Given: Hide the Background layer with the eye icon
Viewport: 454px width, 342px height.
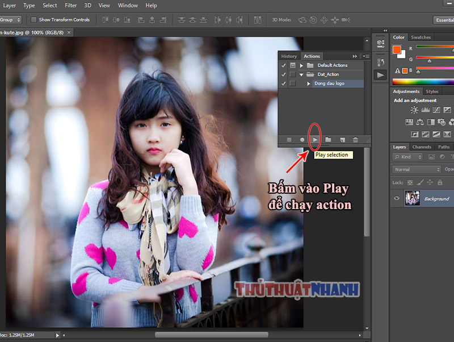Looking at the screenshot, I should click(x=397, y=198).
